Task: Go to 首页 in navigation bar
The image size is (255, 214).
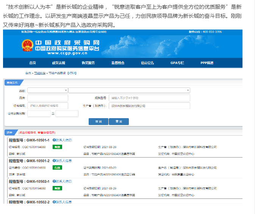Action: tap(33, 63)
